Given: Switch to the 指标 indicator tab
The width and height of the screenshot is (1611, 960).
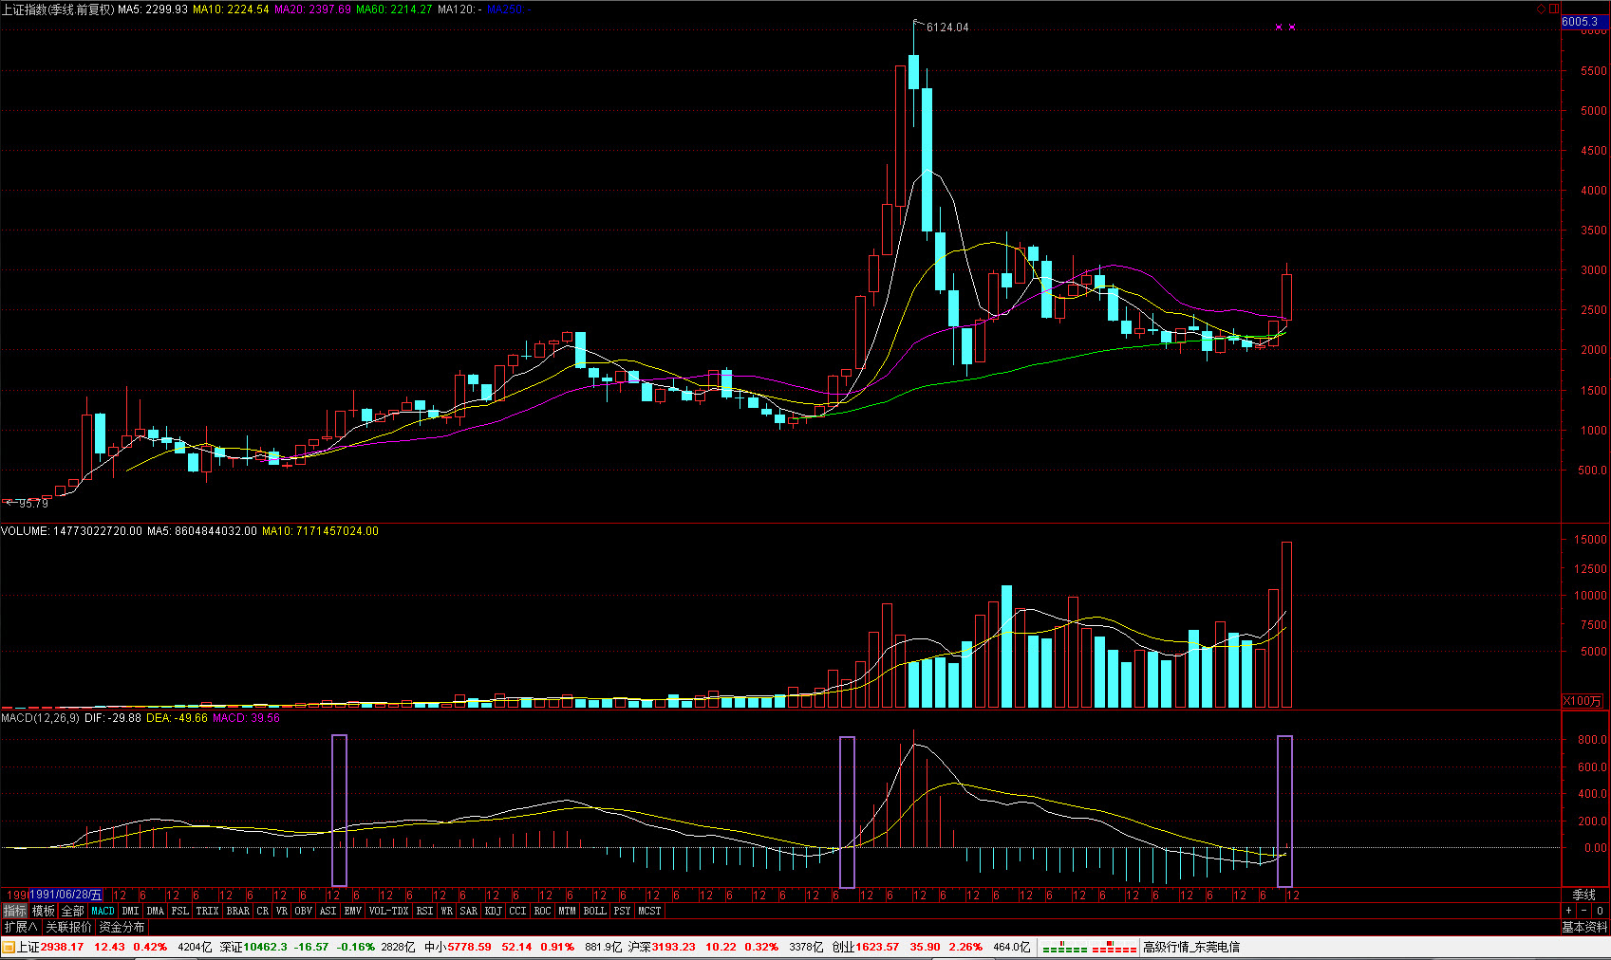Looking at the screenshot, I should click(15, 911).
